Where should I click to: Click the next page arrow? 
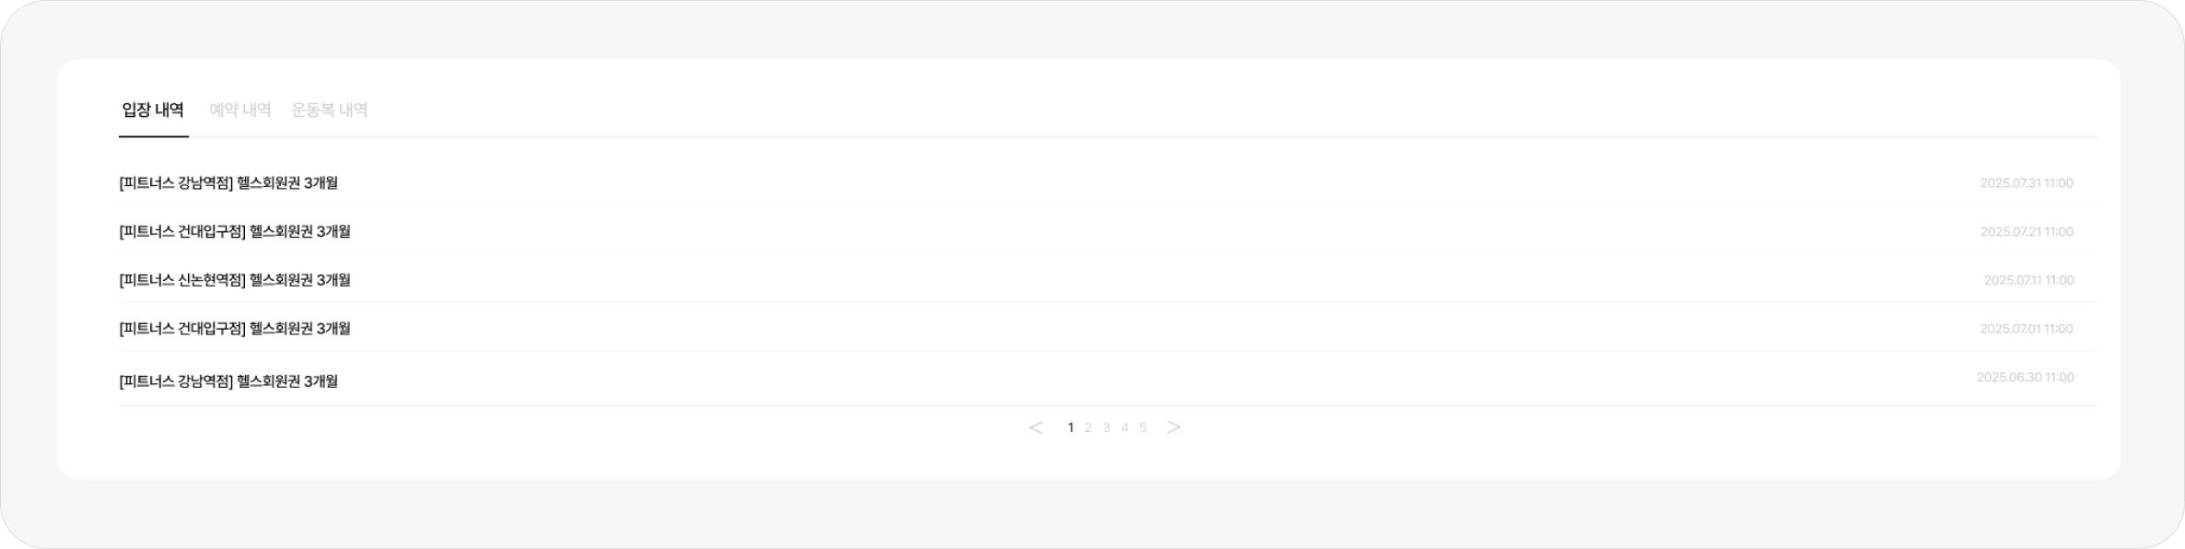1174,427
